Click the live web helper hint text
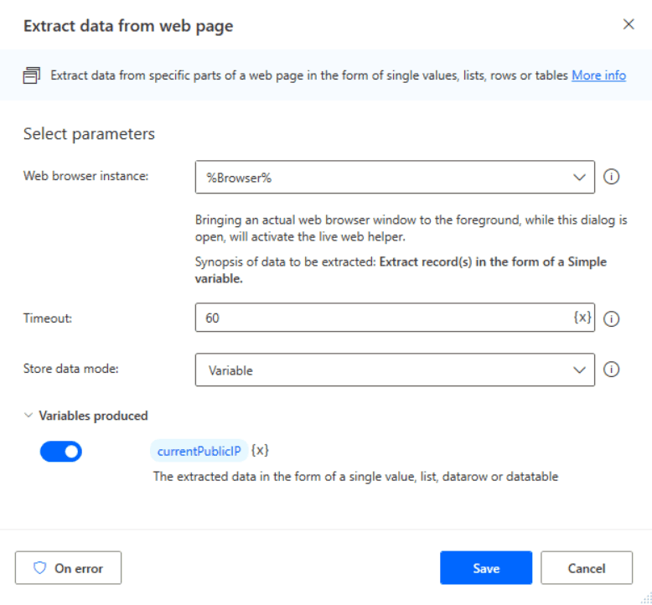This screenshot has height=605, width=652. (x=411, y=228)
